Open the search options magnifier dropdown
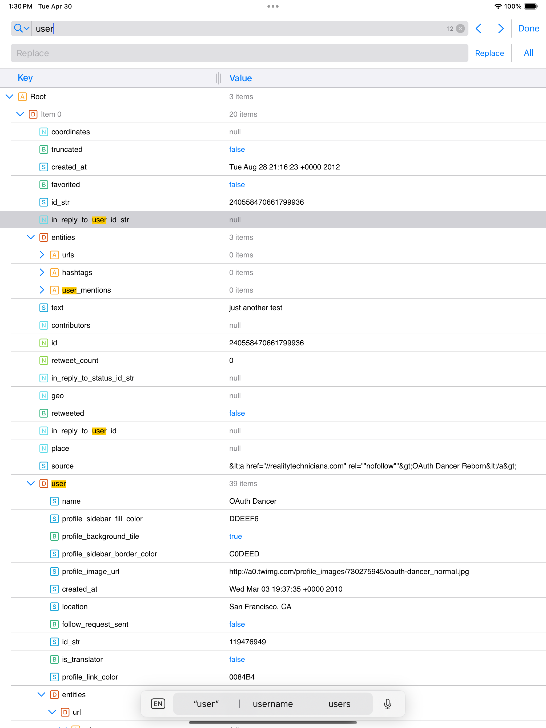The image size is (546, 728). click(x=22, y=29)
